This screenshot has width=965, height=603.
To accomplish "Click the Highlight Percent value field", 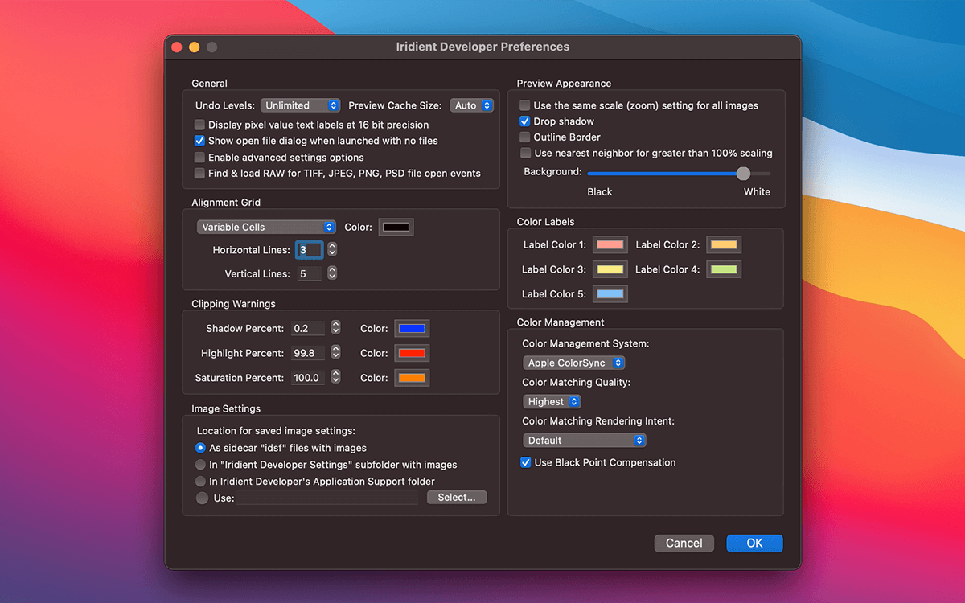I will (x=308, y=353).
